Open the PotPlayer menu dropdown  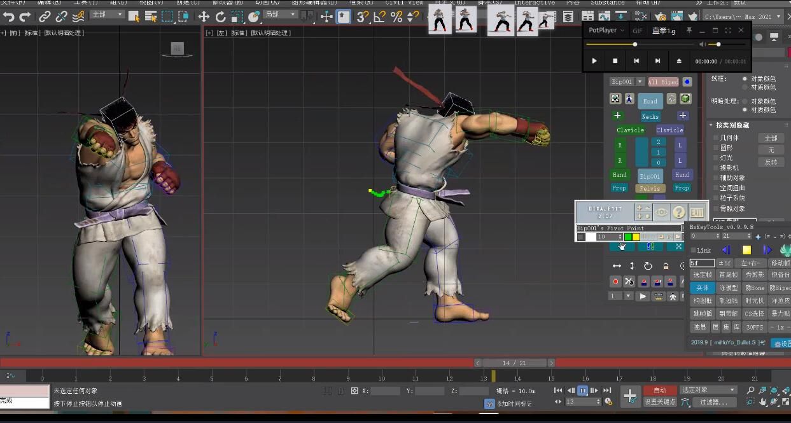click(x=606, y=30)
